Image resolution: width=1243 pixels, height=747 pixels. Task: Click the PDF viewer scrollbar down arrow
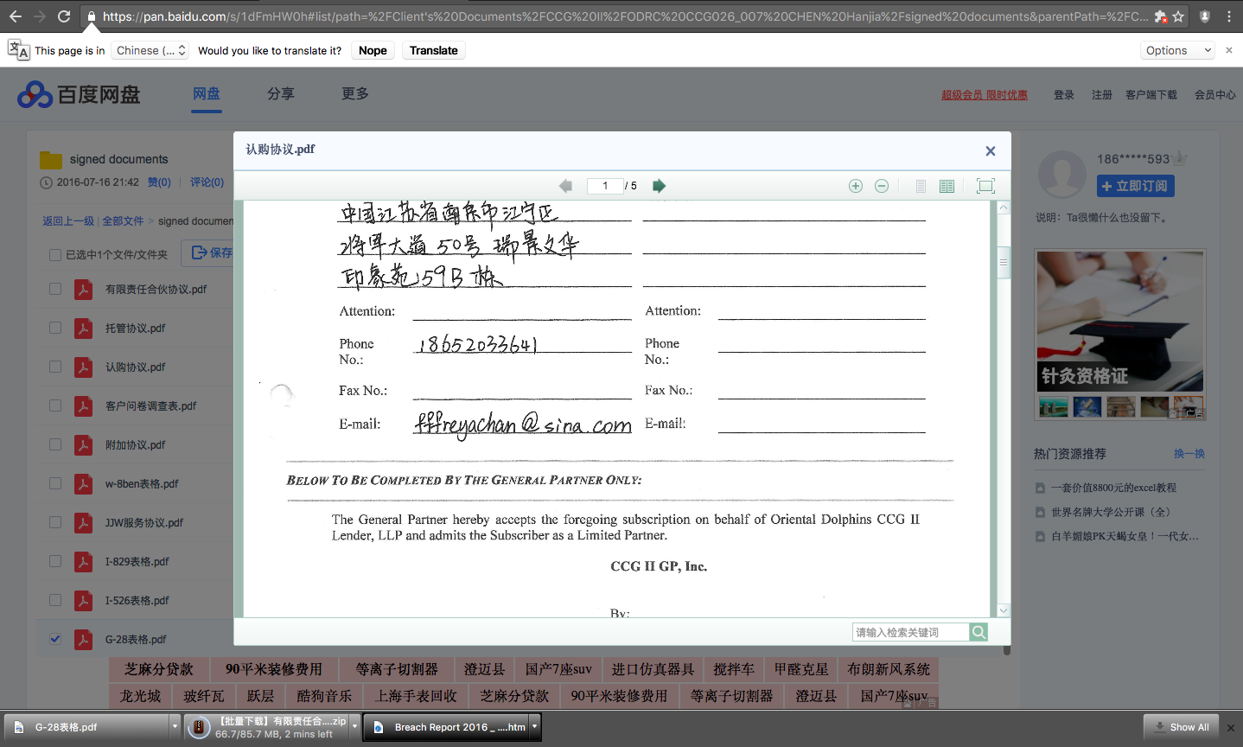(1004, 610)
